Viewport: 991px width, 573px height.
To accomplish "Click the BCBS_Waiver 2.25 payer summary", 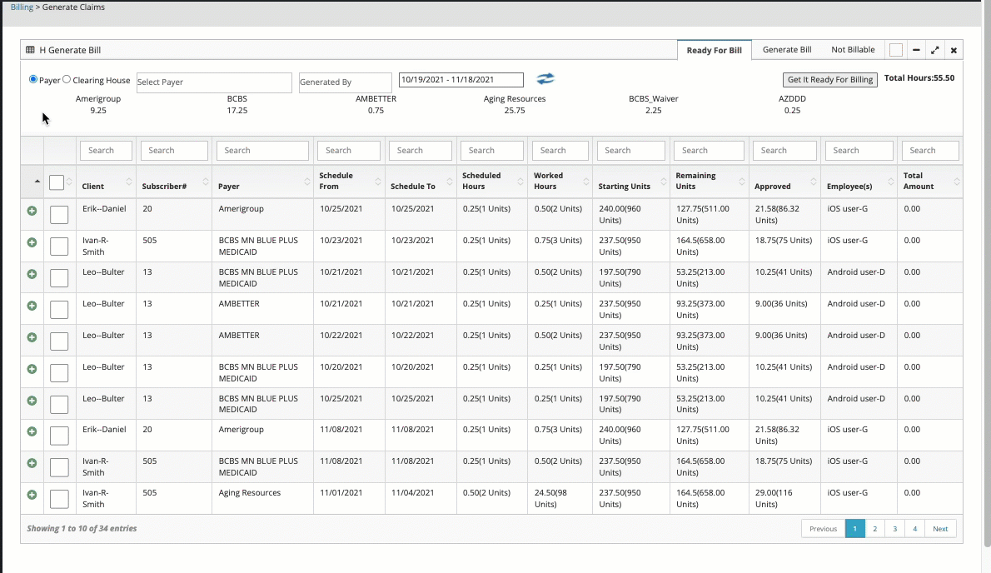I will [x=654, y=104].
